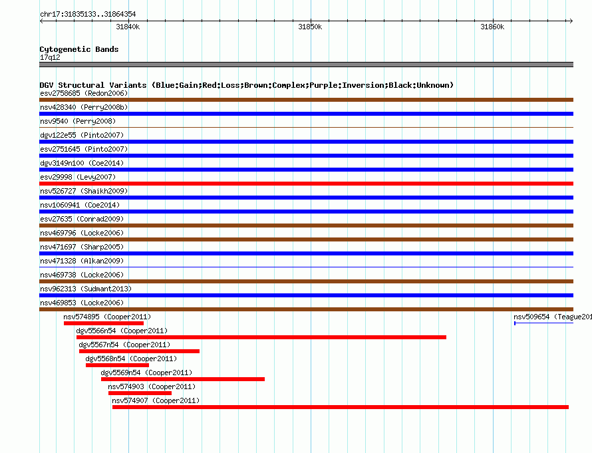Click the gray 17q12 band bar
Screen dimensions: 592x453
tap(306, 65)
